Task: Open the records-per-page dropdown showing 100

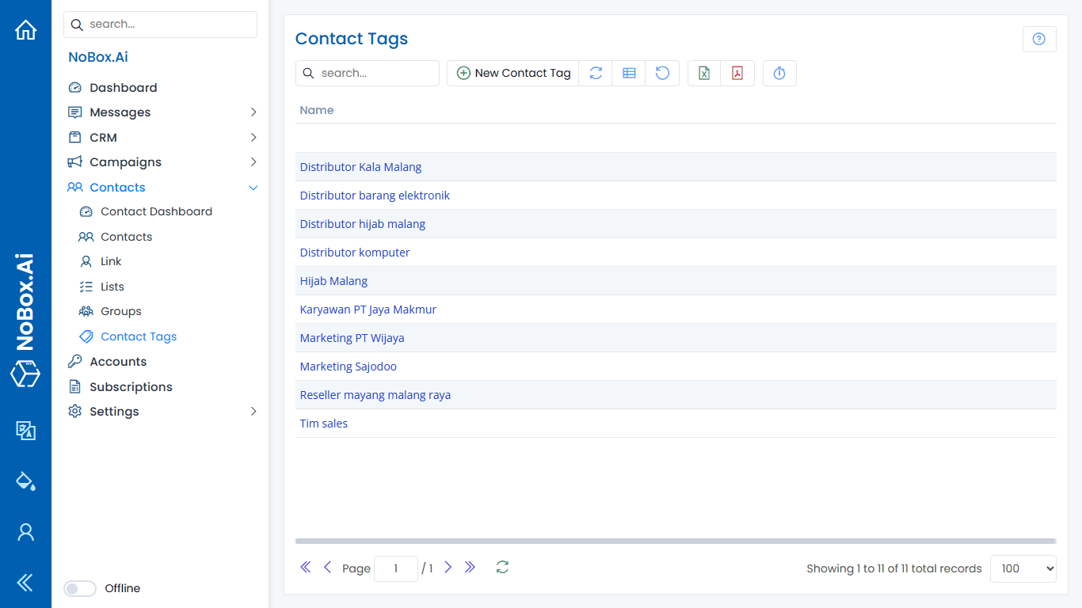Action: [x=1023, y=568]
